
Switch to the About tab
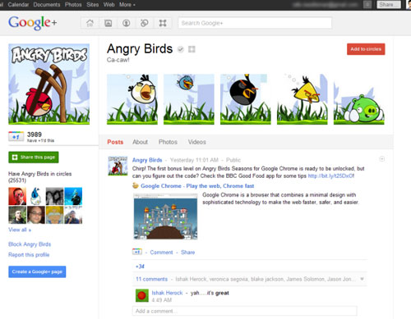tap(141, 142)
